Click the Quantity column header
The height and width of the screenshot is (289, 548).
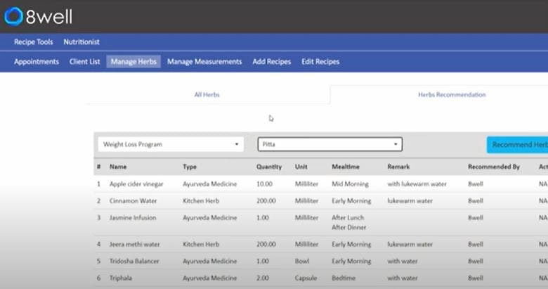click(x=269, y=167)
